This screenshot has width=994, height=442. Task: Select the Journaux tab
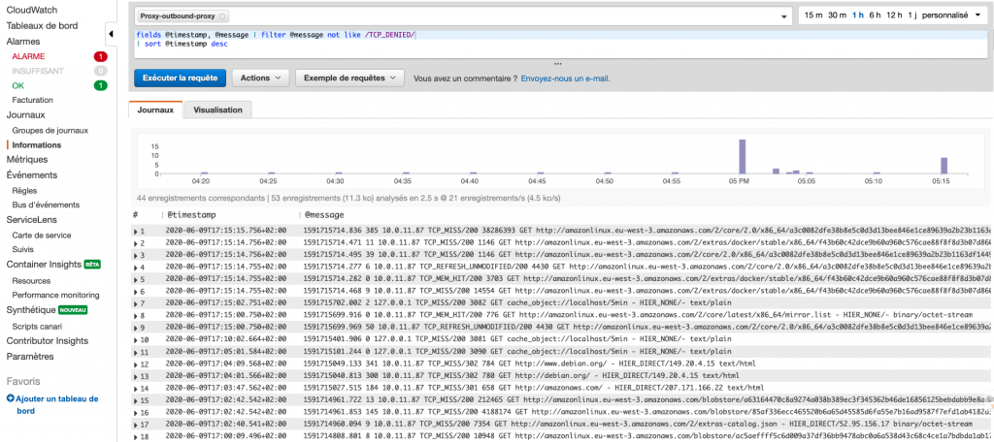tap(155, 110)
